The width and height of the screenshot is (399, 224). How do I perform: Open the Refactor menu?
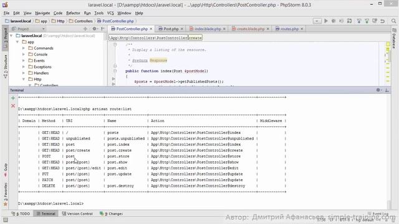[73, 13]
